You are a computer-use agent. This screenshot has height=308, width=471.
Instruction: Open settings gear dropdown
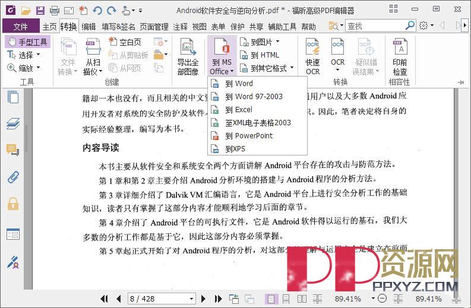point(426,26)
